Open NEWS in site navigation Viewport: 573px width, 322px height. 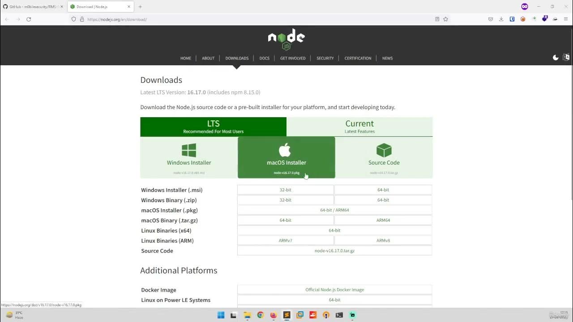[388, 58]
